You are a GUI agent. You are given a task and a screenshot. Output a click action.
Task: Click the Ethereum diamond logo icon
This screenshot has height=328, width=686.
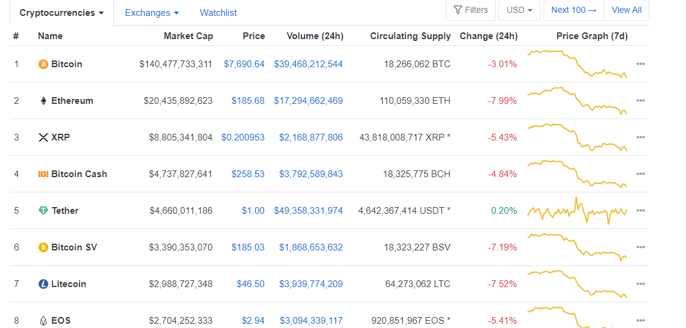tap(43, 101)
